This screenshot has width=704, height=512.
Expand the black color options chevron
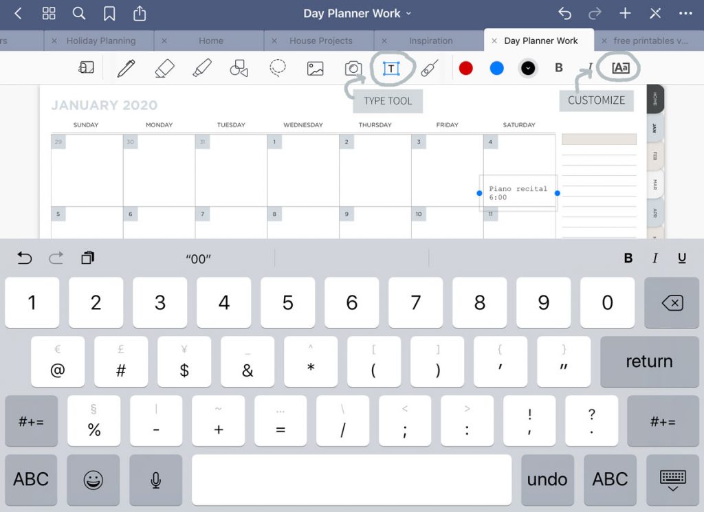(527, 68)
